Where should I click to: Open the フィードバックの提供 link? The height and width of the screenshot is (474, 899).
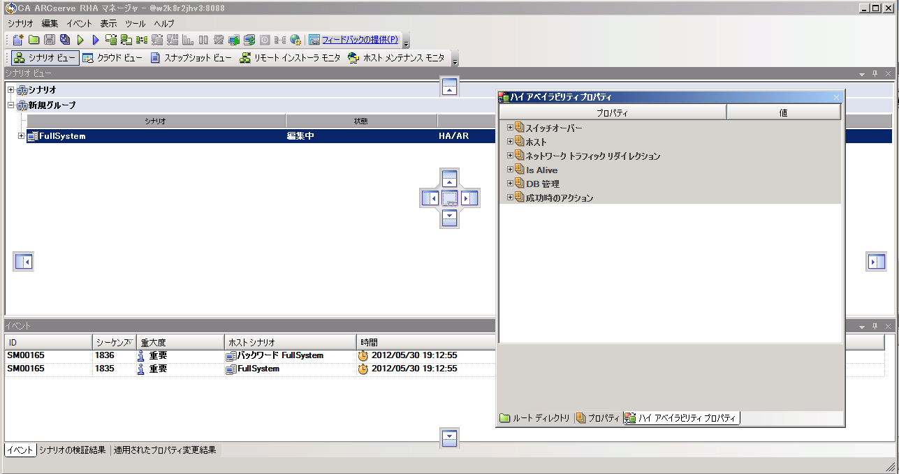pyautogui.click(x=360, y=40)
